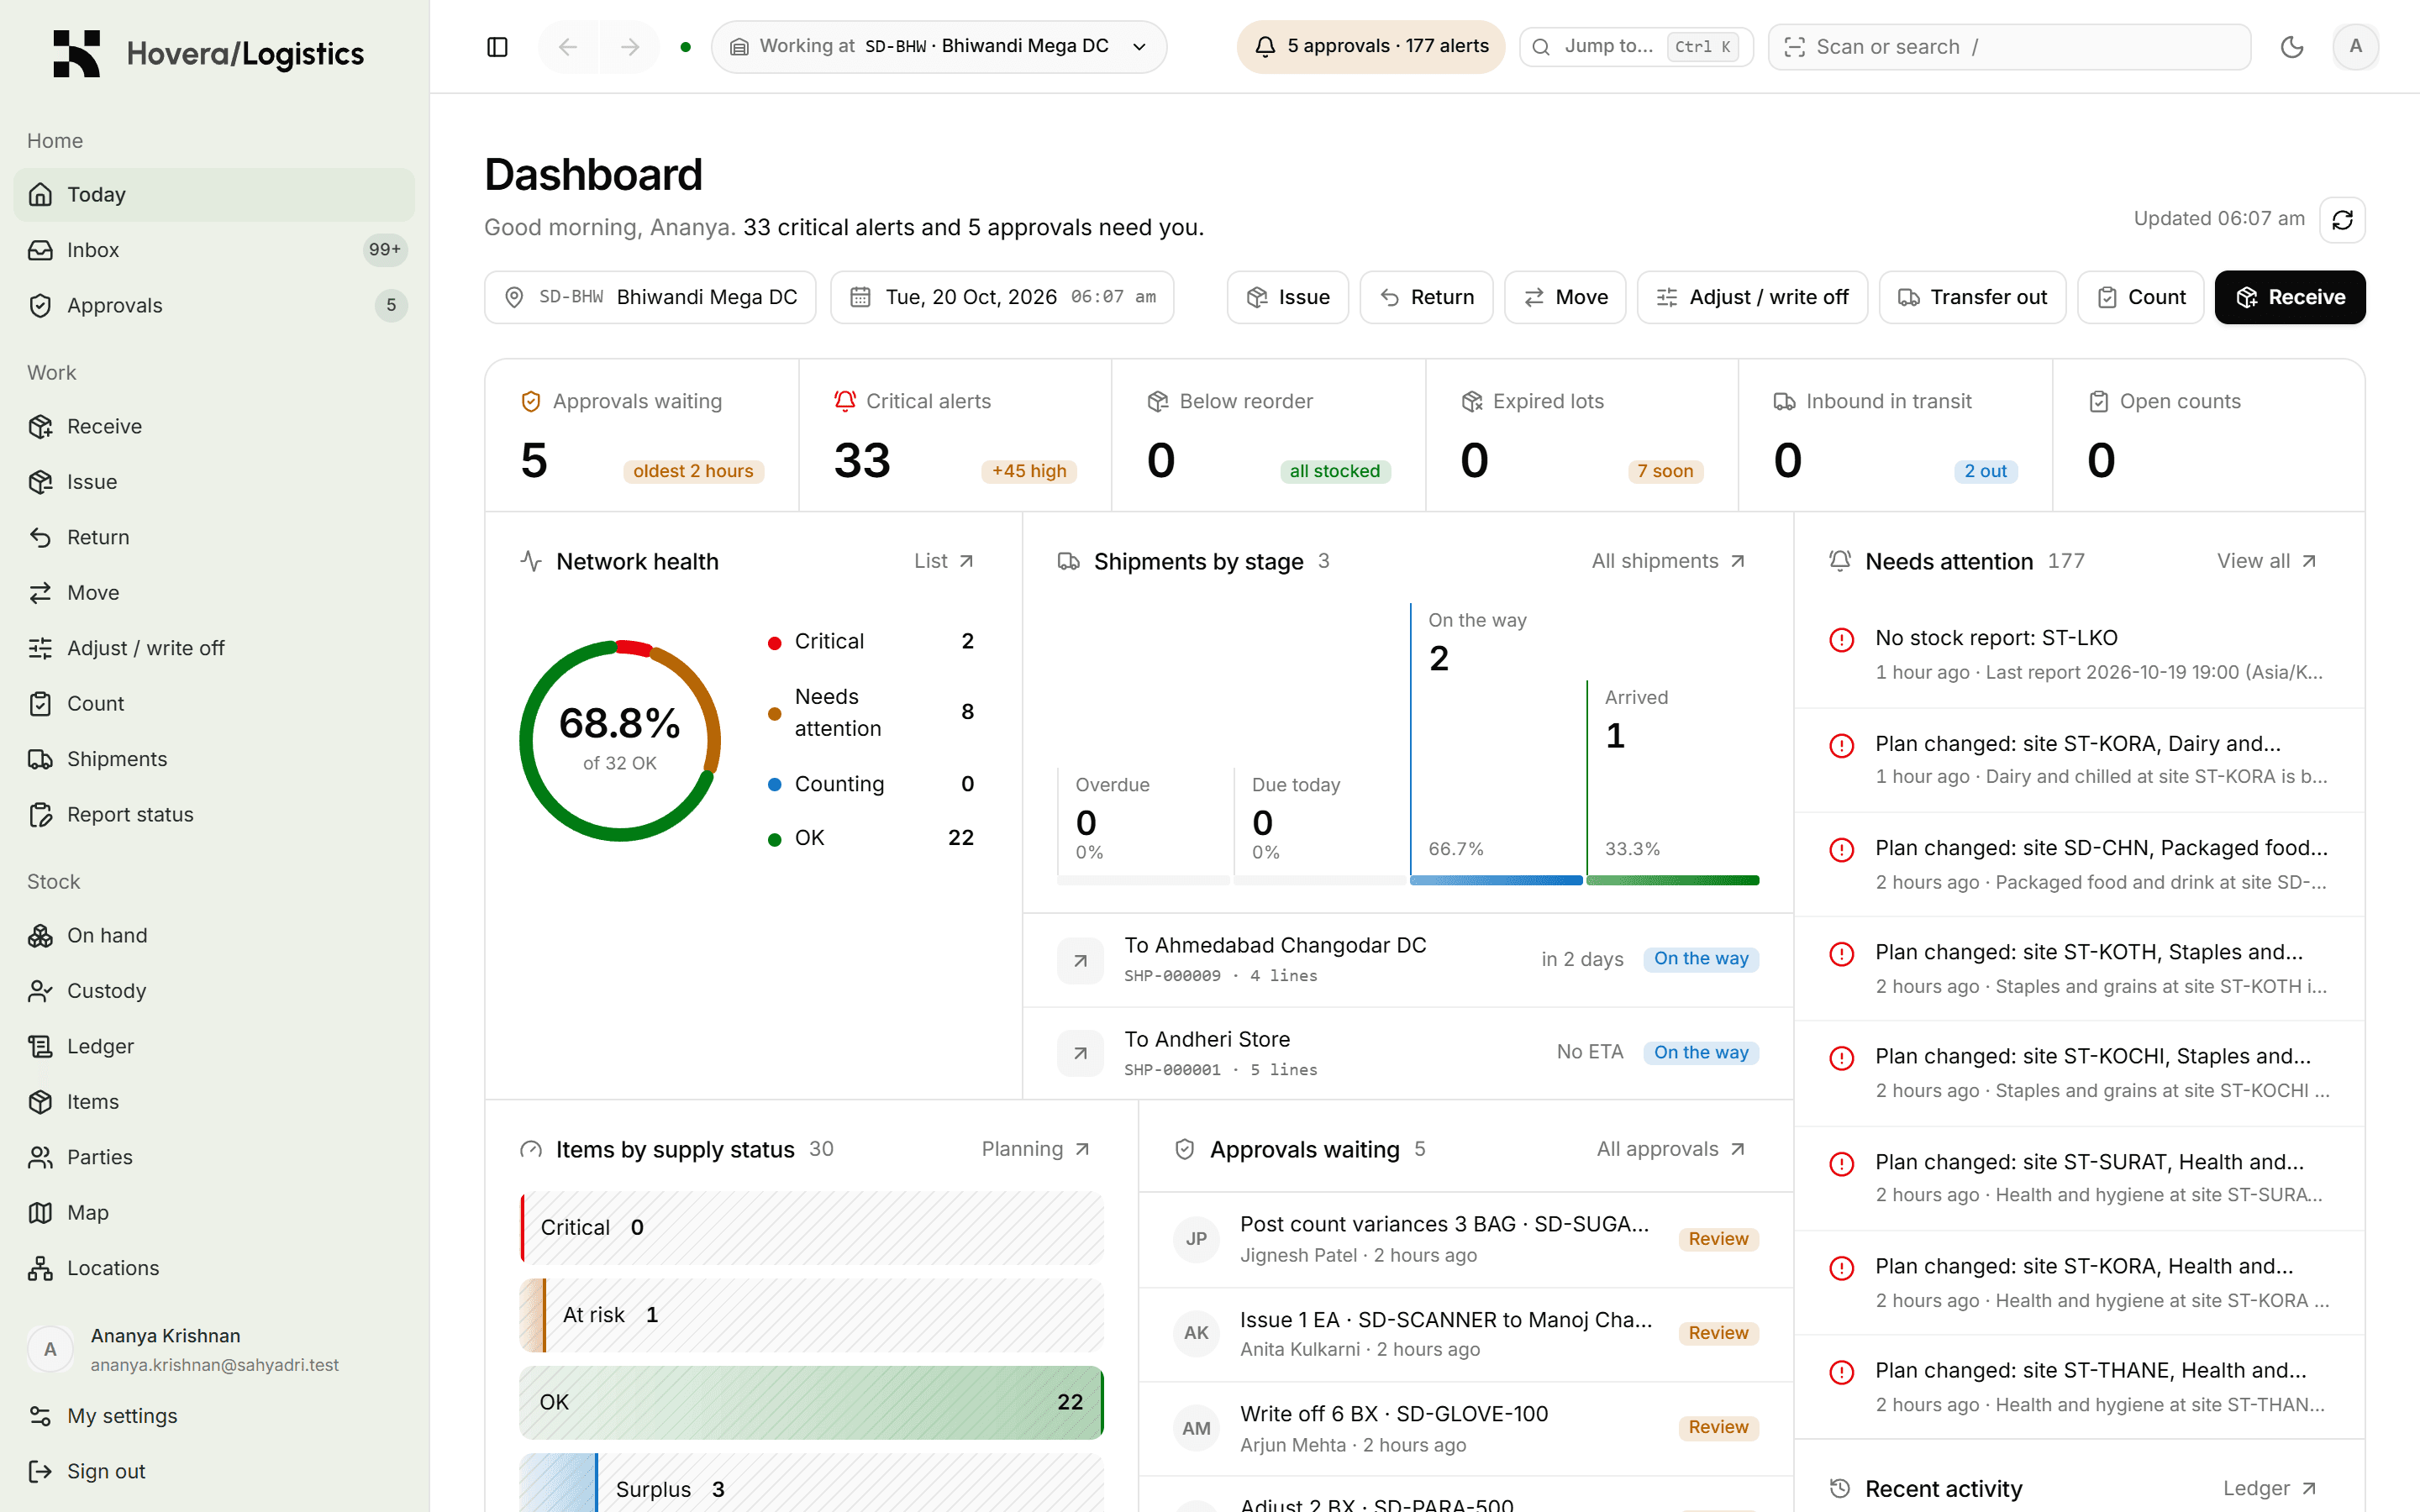Open the No stock report: ST-LKO alert

(2080, 655)
